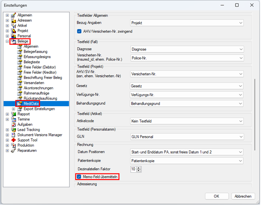Image resolution: width=261 pixels, height=205 pixels.
Task: Maximize the Einstellungen window
Action: pyautogui.click(x=237, y=5)
